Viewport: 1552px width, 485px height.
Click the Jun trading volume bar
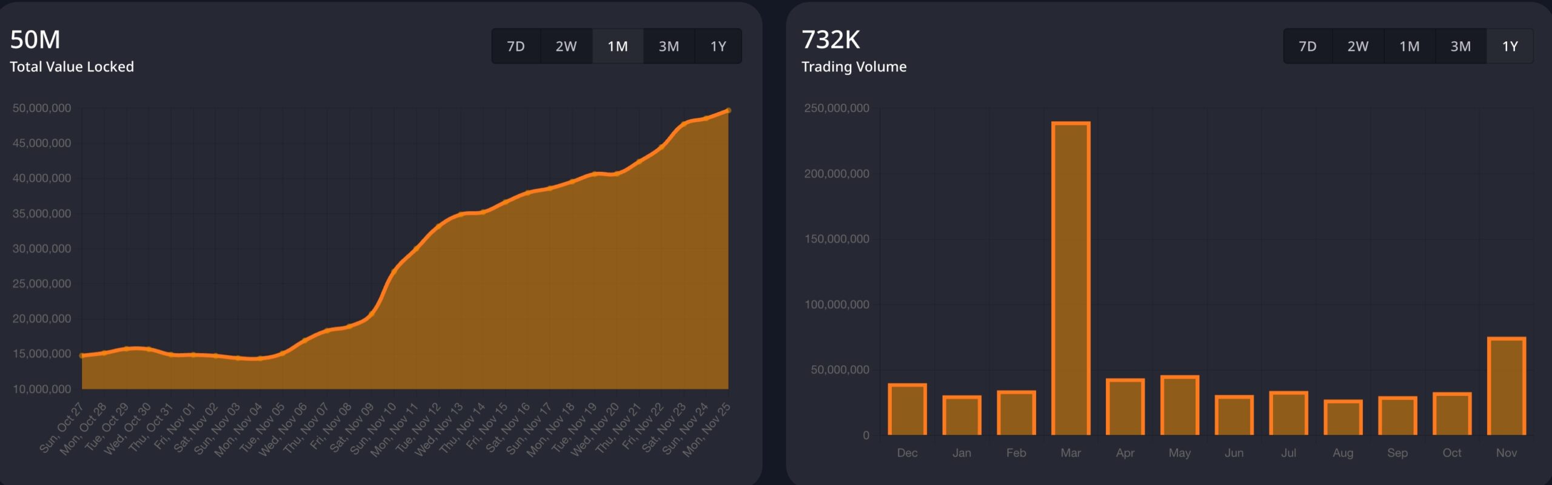[1234, 415]
